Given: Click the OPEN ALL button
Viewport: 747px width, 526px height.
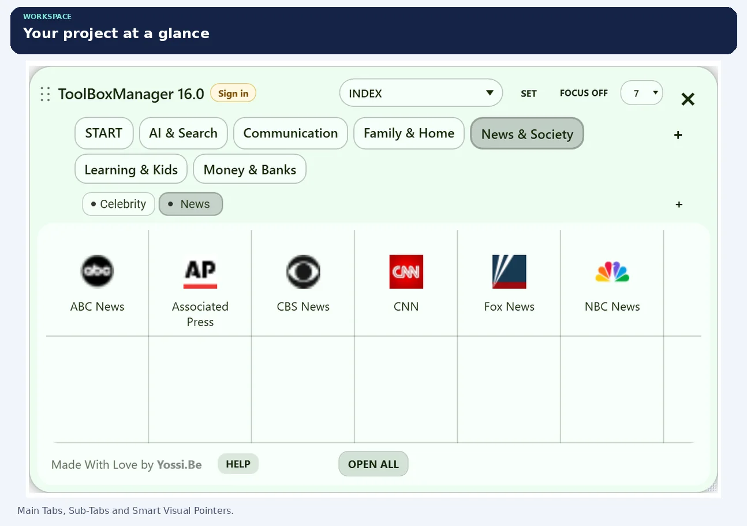Looking at the screenshot, I should click(373, 464).
